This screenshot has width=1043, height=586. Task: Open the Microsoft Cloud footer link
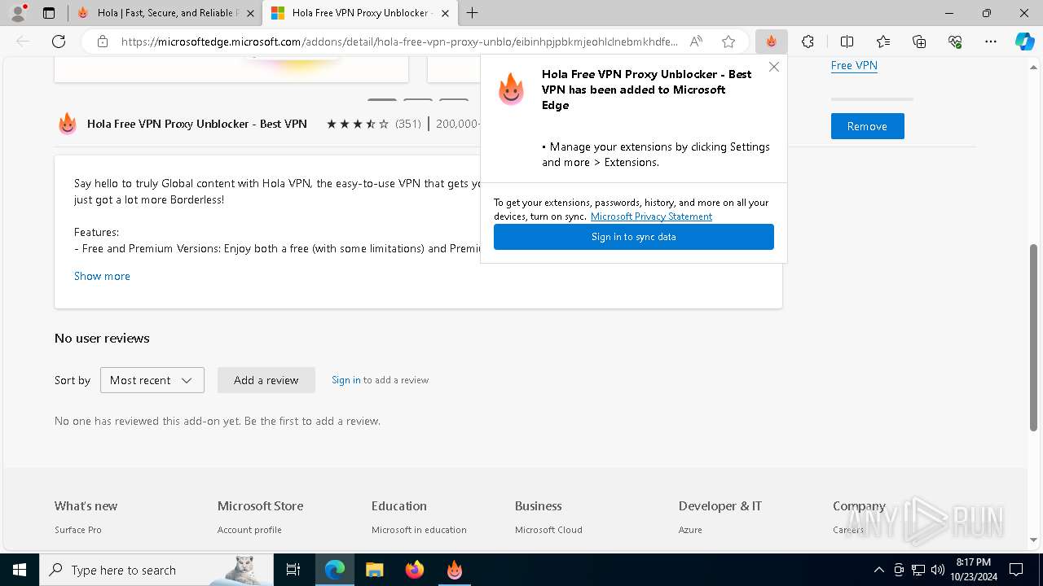pyautogui.click(x=548, y=530)
